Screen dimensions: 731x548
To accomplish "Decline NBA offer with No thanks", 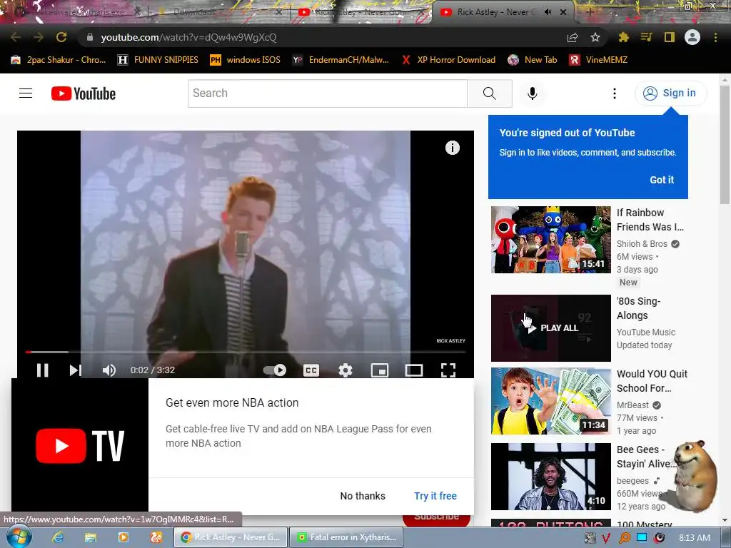I will click(x=363, y=496).
